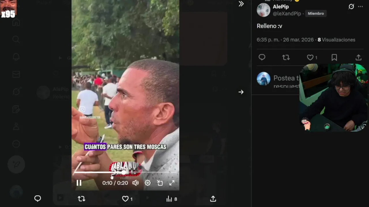
Task: Open more options menu on AlePip post
Action: 360,7
